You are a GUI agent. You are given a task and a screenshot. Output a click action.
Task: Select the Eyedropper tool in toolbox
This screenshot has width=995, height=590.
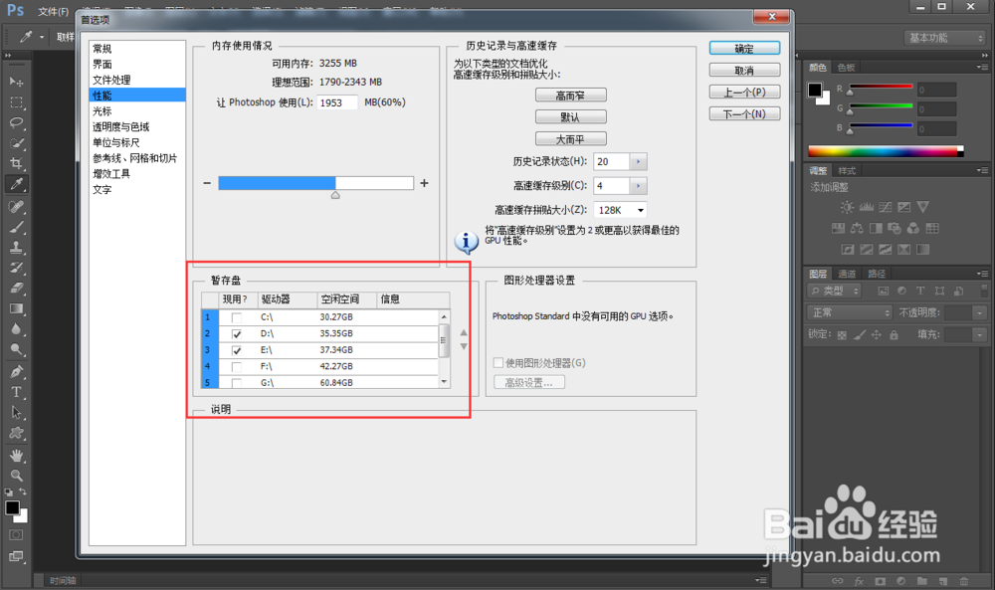coord(17,184)
